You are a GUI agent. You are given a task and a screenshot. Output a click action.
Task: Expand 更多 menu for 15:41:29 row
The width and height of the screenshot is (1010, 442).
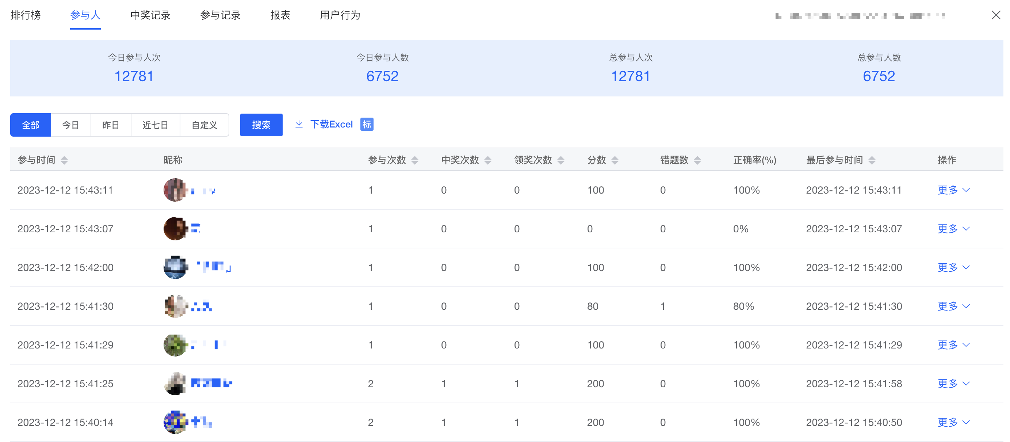point(953,345)
